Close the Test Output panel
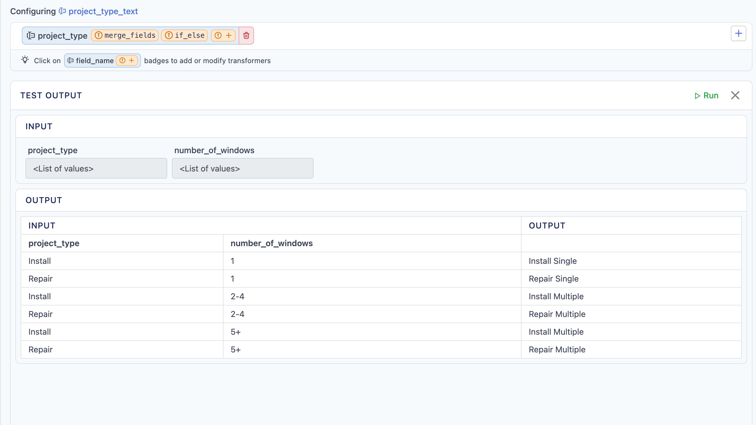 click(735, 95)
